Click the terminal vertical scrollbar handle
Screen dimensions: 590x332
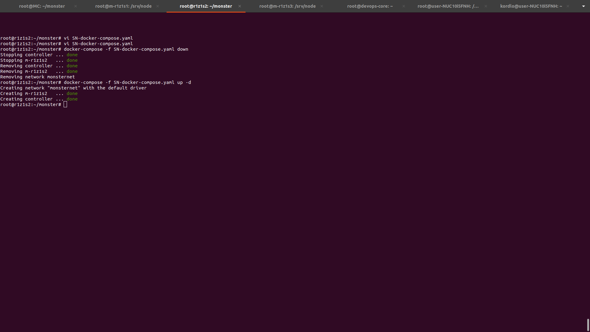588,325
